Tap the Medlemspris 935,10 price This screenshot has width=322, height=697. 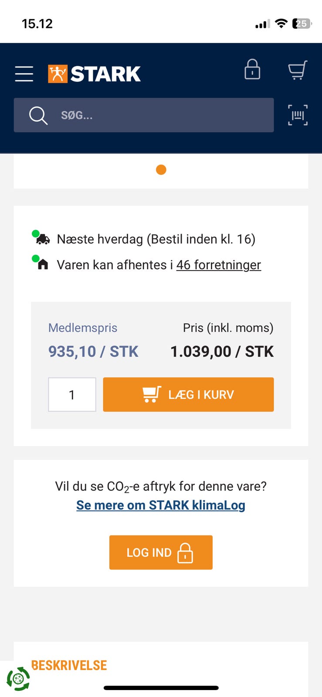(x=93, y=352)
